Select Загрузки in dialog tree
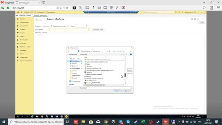The height and width of the screenshot is (125, 222). pyautogui.click(x=75, y=64)
